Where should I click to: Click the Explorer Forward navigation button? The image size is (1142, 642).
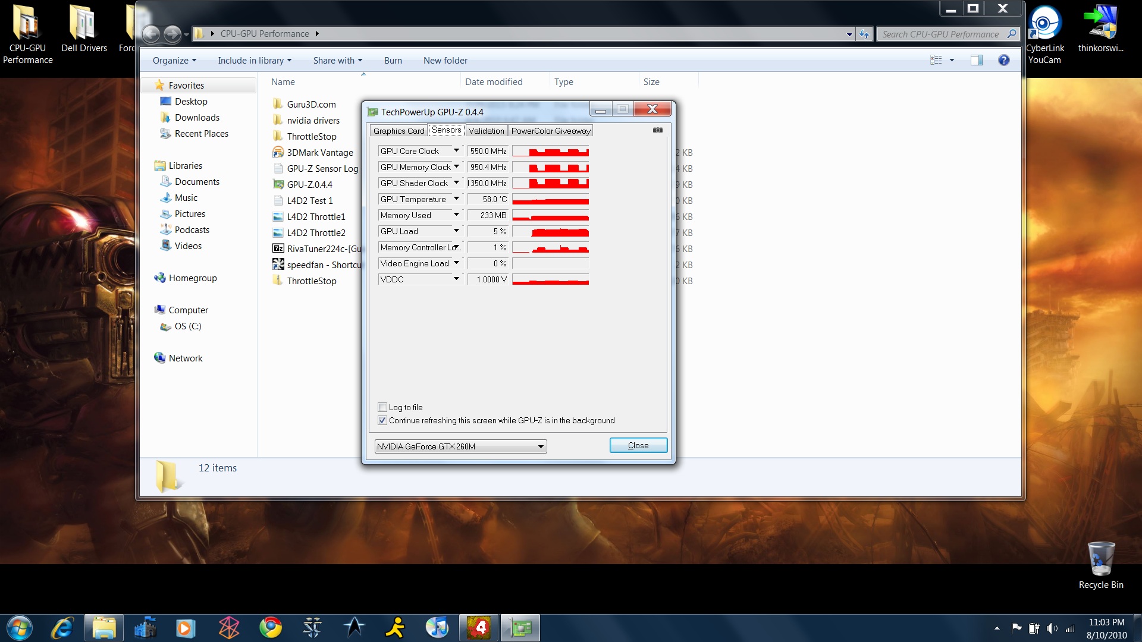[172, 34]
